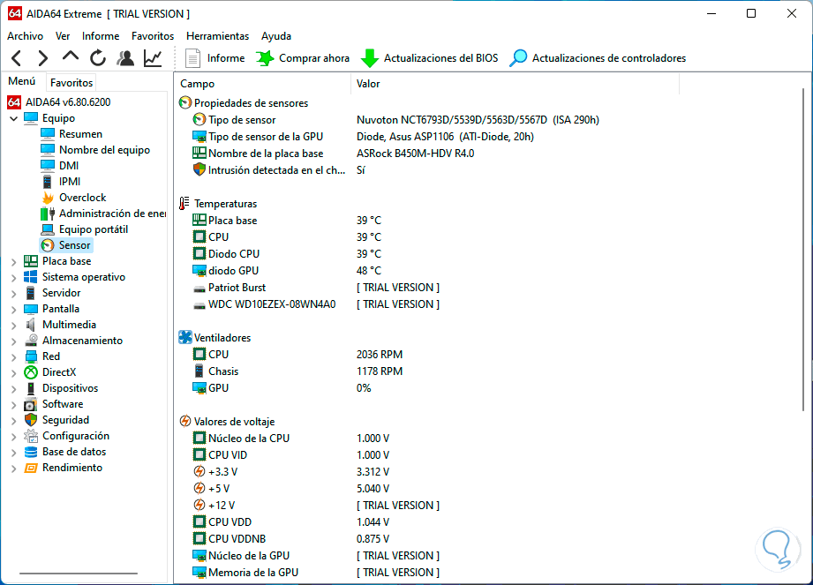The height and width of the screenshot is (585, 813).
Task: Click the vertical scrollbar of sensor list
Action: [803, 249]
